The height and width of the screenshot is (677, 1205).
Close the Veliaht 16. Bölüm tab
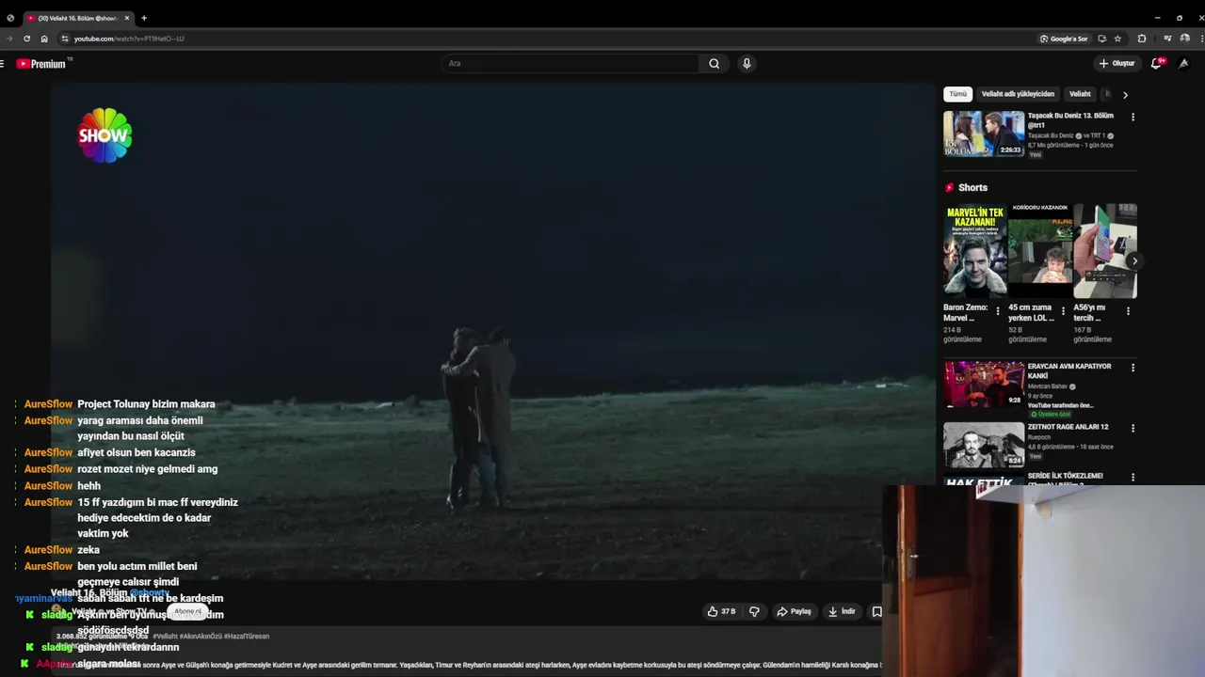[x=126, y=18]
